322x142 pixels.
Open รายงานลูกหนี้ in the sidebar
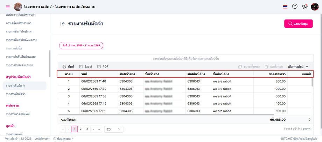[x=14, y=134]
